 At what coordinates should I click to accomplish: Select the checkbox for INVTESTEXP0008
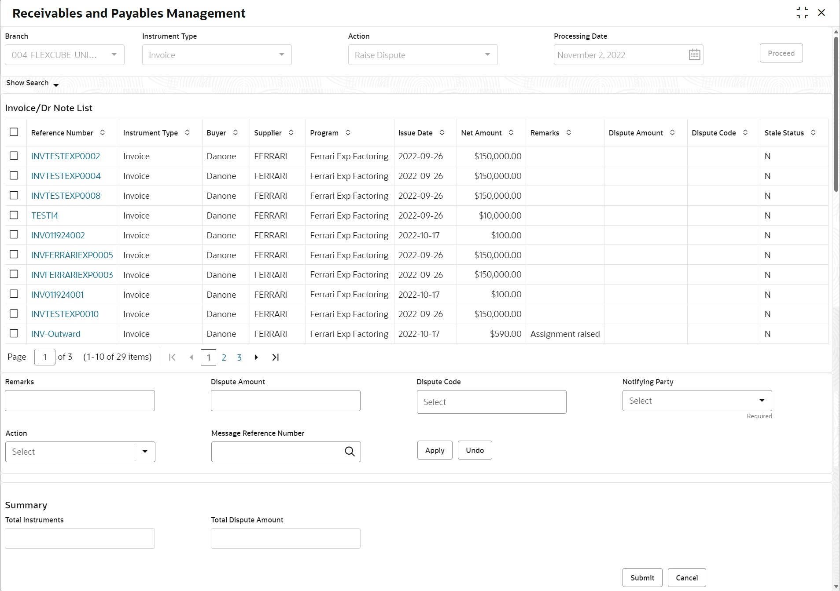[14, 195]
